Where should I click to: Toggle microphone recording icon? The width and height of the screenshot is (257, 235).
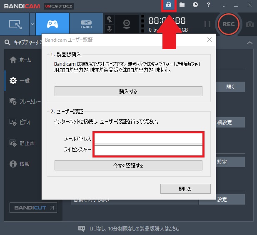109,29
